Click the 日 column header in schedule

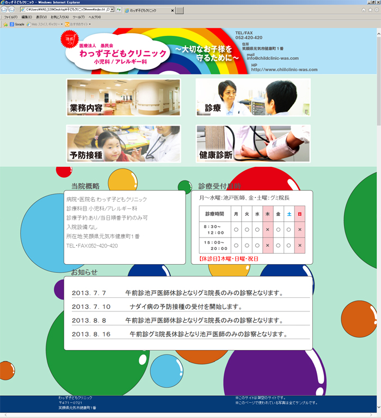pyautogui.click(x=299, y=214)
